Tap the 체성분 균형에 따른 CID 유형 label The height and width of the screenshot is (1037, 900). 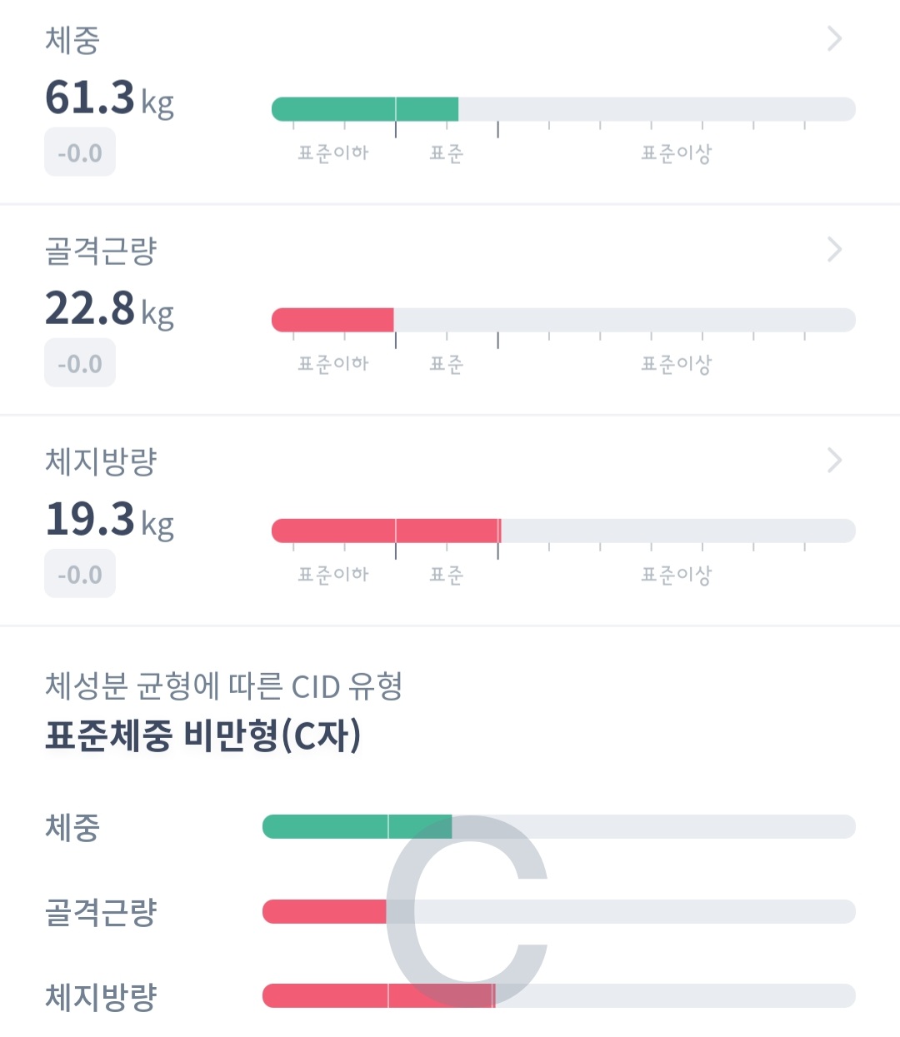[x=224, y=686]
